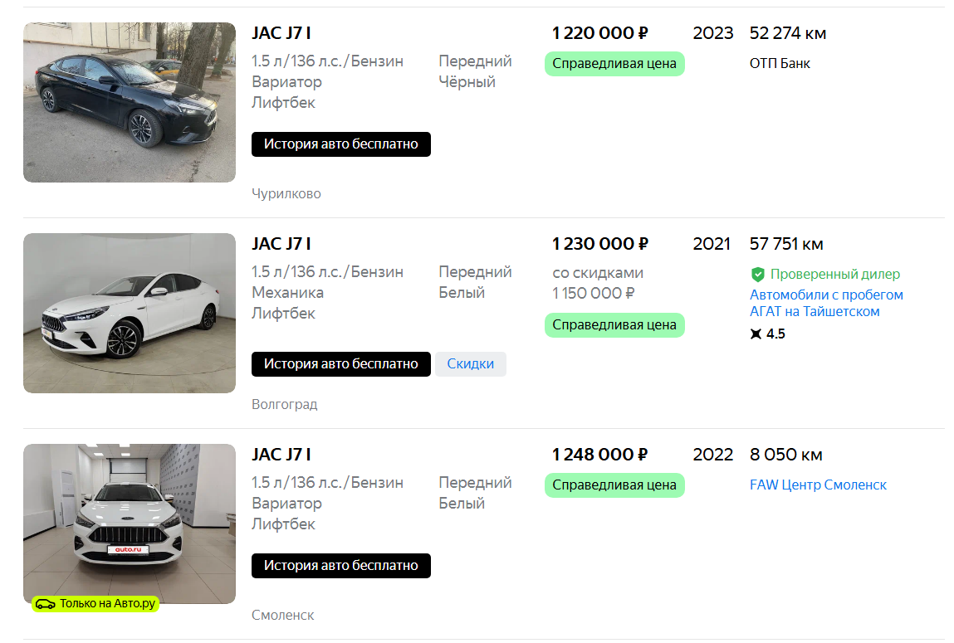Viewport: 954px width, 643px height.
Task: Click Справедливая цена badge under 1 150 000 ₽
Action: (614, 325)
